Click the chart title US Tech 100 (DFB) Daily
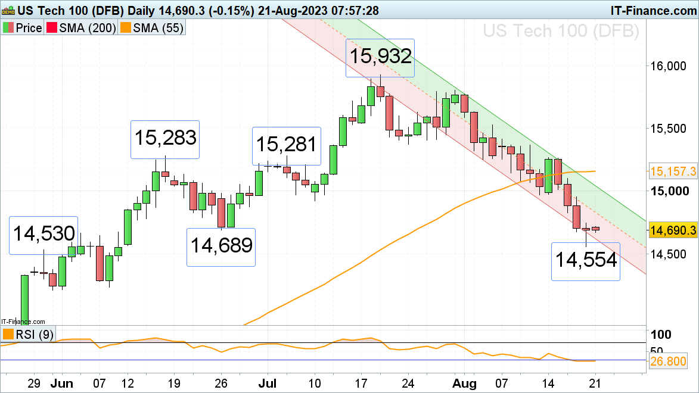699x393 pixels. [x=86, y=10]
